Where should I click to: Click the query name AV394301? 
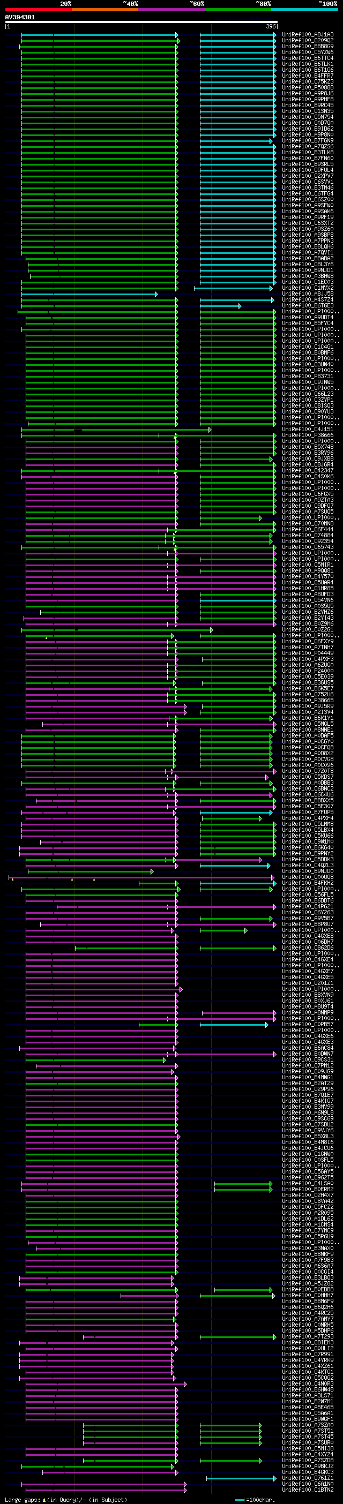(x=20, y=18)
